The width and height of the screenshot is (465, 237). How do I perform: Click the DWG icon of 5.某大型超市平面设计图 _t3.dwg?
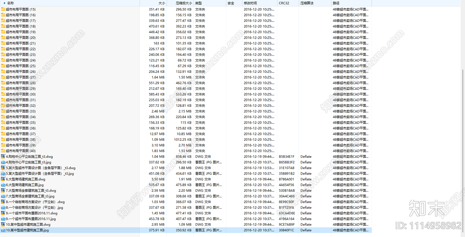(x=3, y=168)
